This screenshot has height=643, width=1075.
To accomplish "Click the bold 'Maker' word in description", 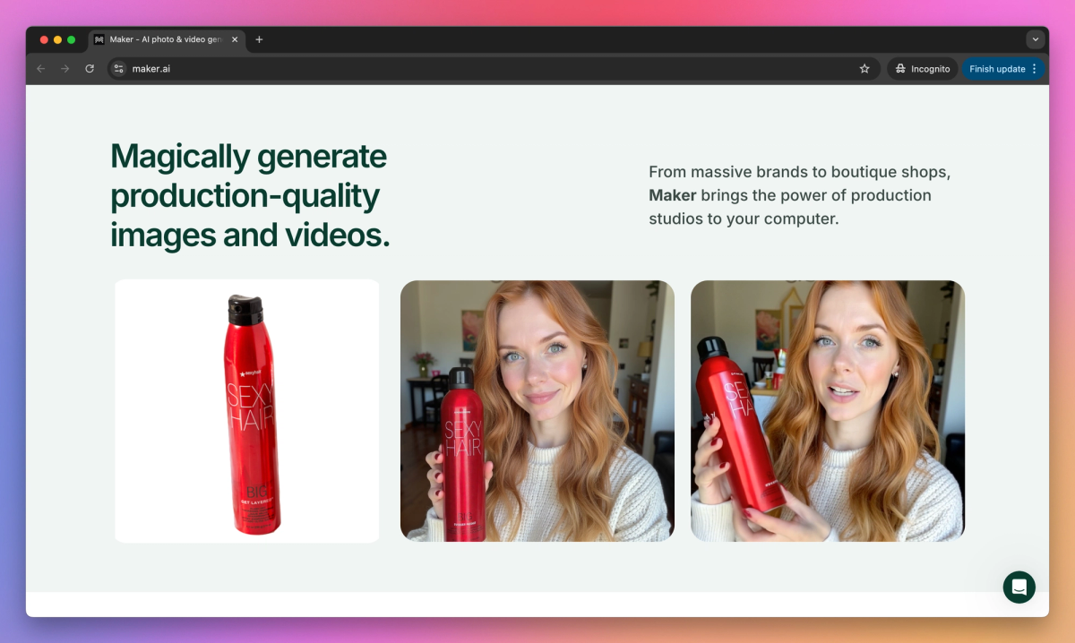I will click(x=673, y=195).
